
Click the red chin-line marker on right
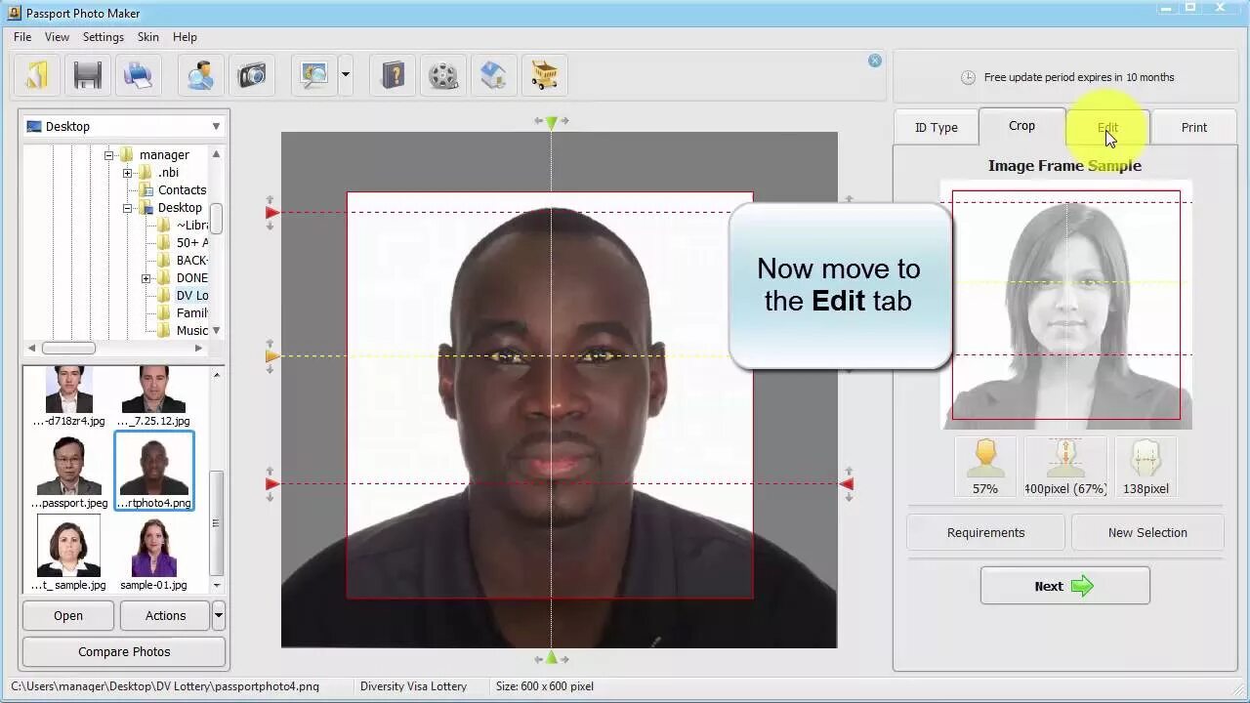click(x=847, y=483)
